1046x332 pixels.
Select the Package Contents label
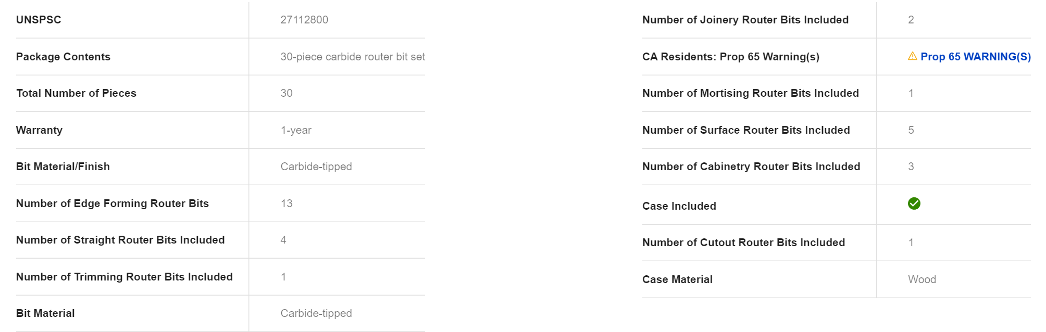click(x=63, y=57)
